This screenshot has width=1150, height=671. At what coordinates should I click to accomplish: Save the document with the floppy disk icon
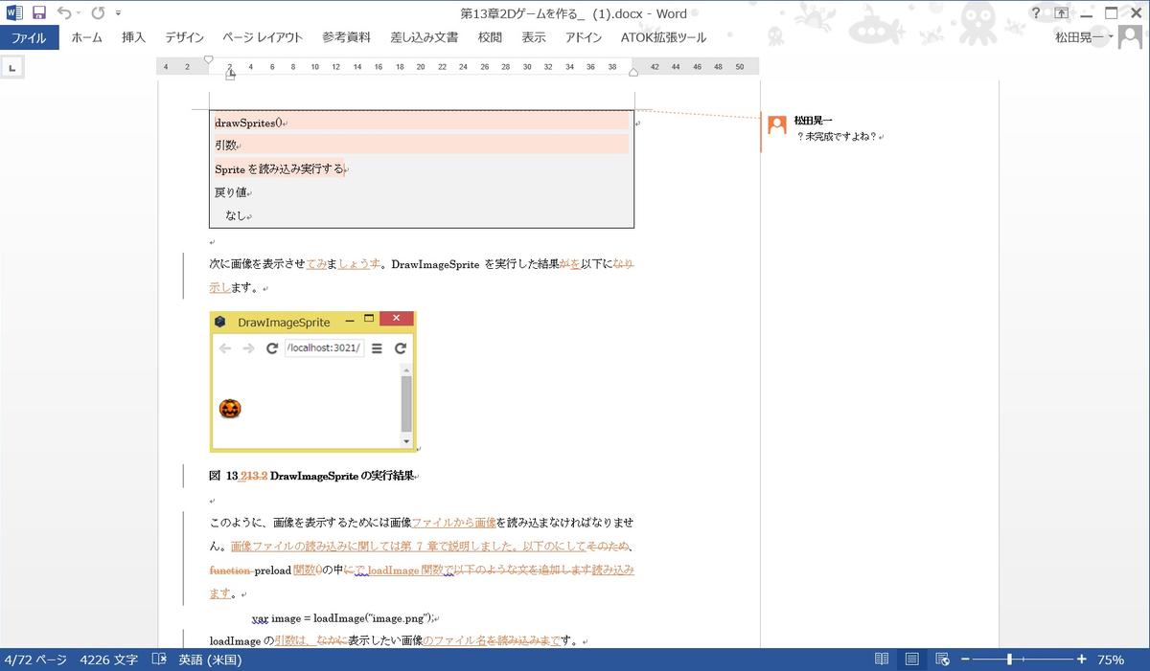tap(39, 12)
